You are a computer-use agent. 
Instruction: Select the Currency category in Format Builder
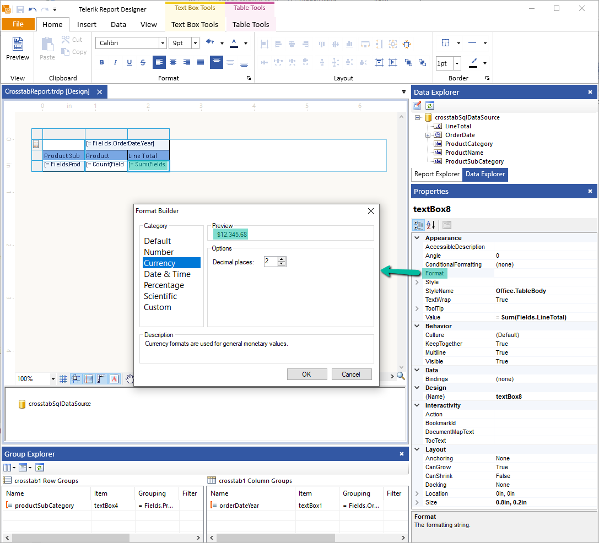[x=171, y=263]
